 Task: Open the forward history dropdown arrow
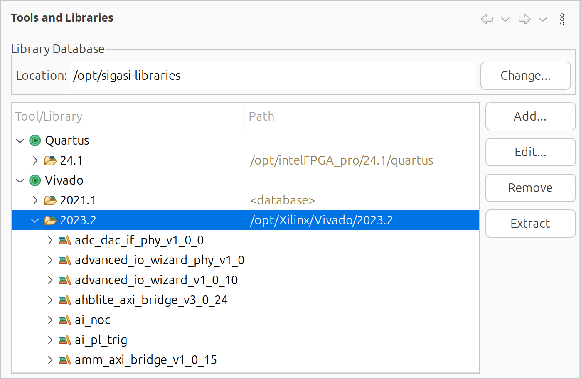pos(543,19)
